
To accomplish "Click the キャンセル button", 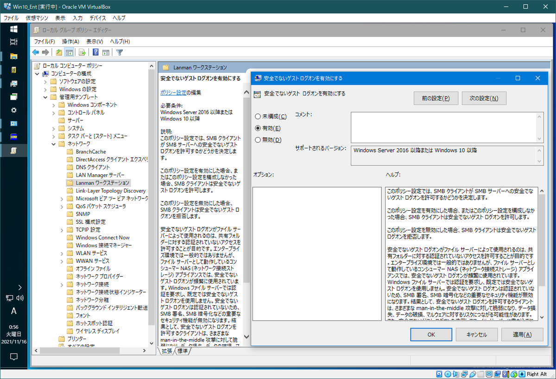I will coord(477,335).
